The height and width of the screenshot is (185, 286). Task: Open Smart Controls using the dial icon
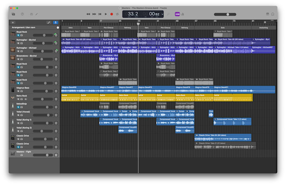coord(32,14)
